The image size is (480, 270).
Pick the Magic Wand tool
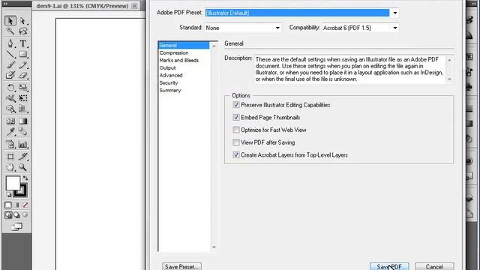click(10, 31)
